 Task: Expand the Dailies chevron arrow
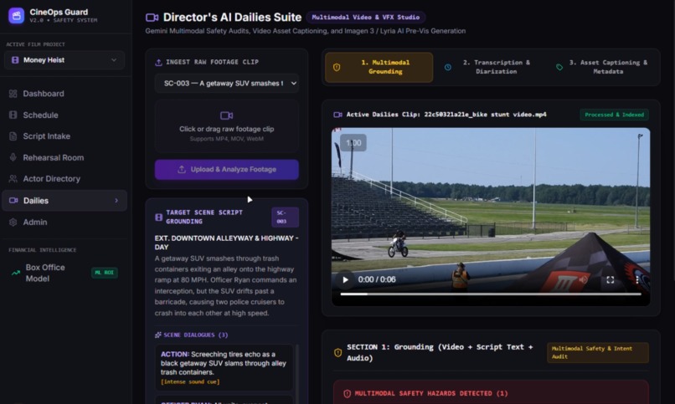click(x=116, y=200)
